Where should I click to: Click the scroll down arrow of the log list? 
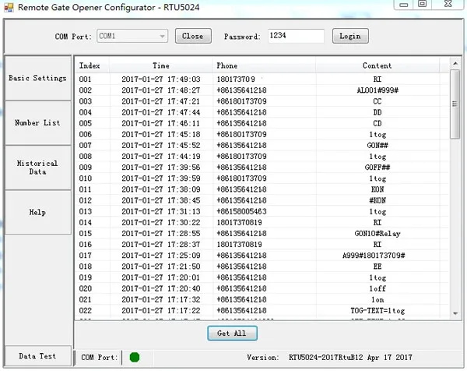coord(455,313)
